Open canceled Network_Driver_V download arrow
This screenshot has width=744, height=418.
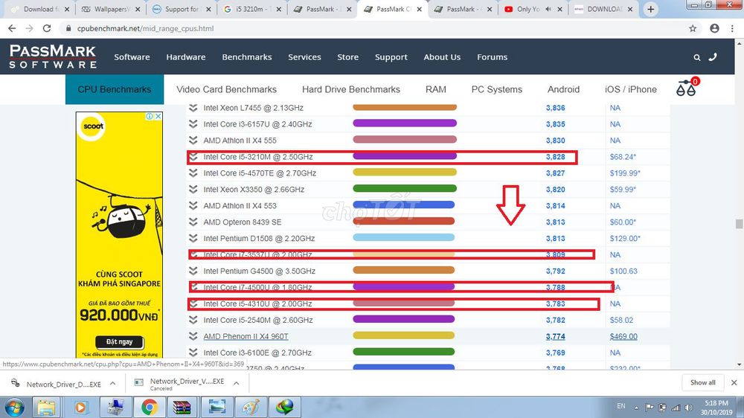tap(237, 383)
